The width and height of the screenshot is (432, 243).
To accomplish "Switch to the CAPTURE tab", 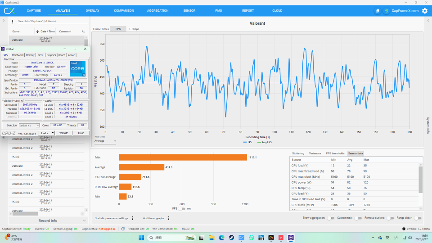I will coord(34,11).
